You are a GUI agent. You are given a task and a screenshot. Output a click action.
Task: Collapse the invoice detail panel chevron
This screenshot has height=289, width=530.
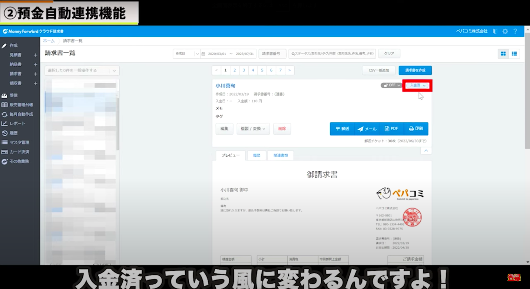[x=426, y=151]
